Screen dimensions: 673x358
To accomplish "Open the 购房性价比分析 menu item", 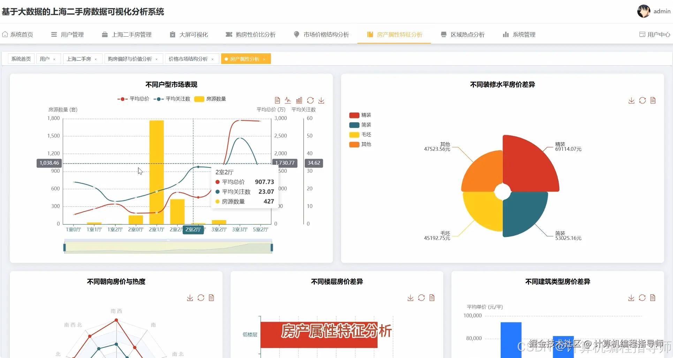I will 250,35.
